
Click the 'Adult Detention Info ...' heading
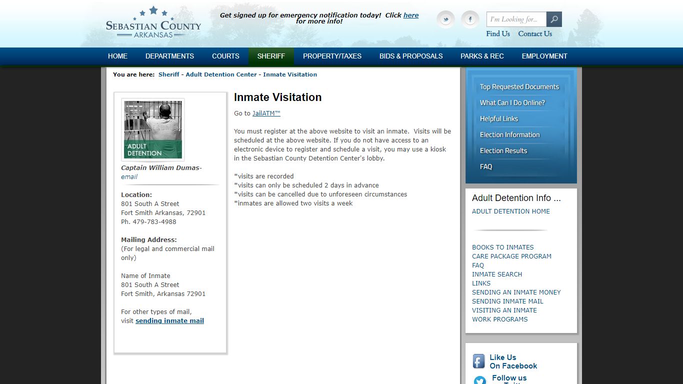click(x=516, y=198)
